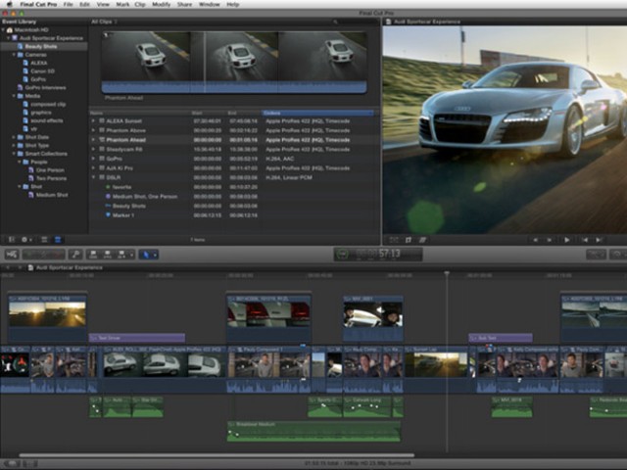This screenshot has height=470, width=627.
Task: Select the long green music clip in the timeline
Action: tap(313, 431)
